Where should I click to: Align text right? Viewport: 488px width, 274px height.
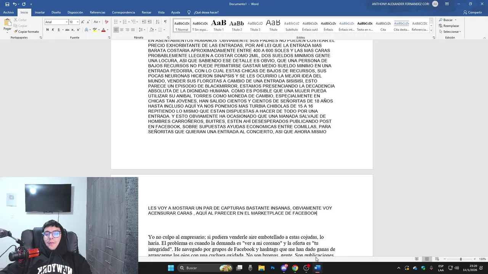coord(127,30)
